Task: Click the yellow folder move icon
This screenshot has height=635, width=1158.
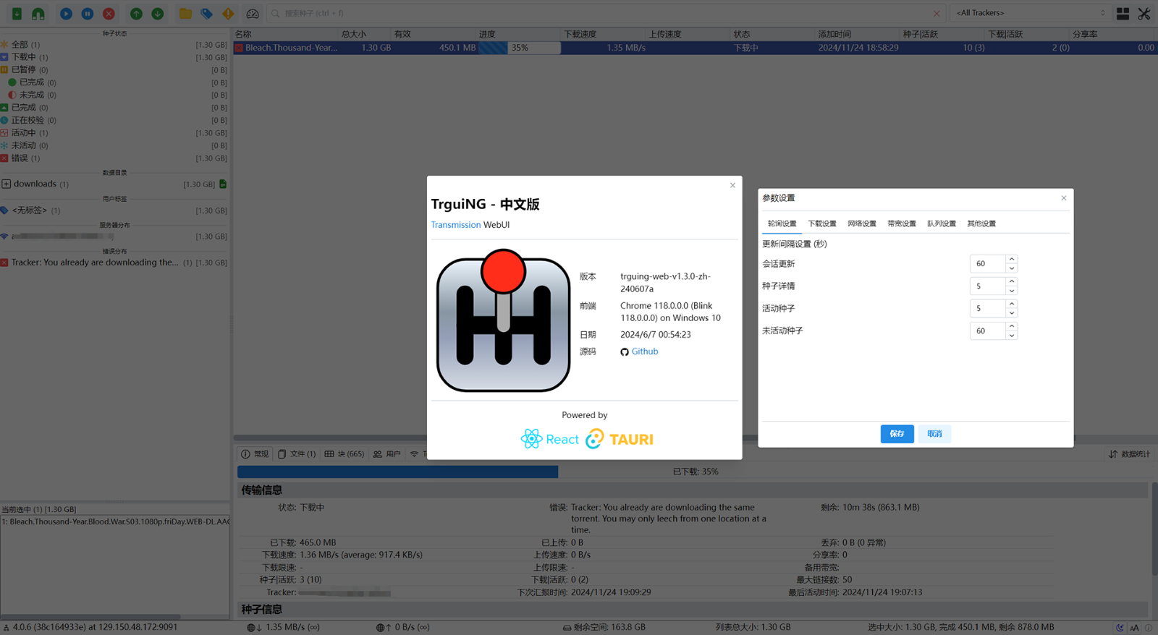Action: click(186, 13)
